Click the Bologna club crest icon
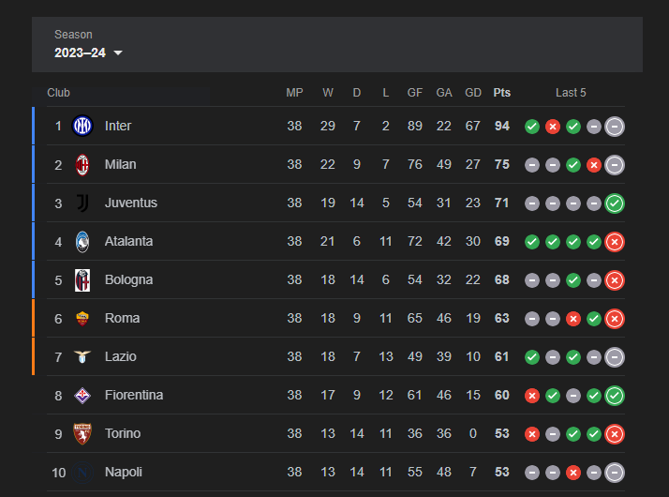The image size is (669, 497). [82, 279]
